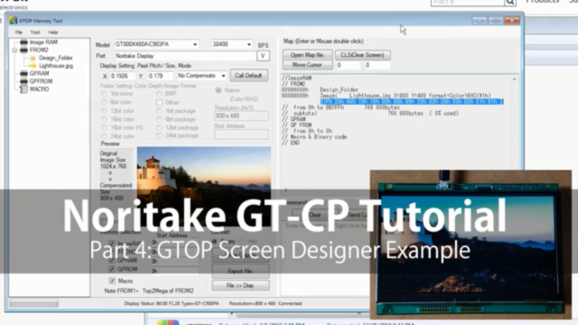The height and width of the screenshot is (325, 578).
Task: Select GPFROM in the memory tree
Action: [x=41, y=81]
